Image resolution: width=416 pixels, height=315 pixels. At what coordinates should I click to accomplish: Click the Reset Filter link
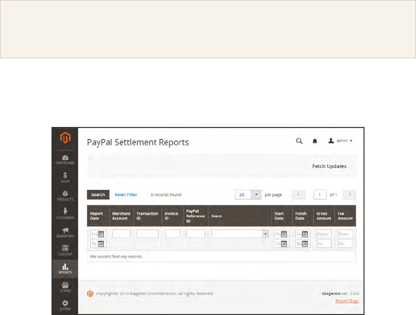click(x=126, y=195)
